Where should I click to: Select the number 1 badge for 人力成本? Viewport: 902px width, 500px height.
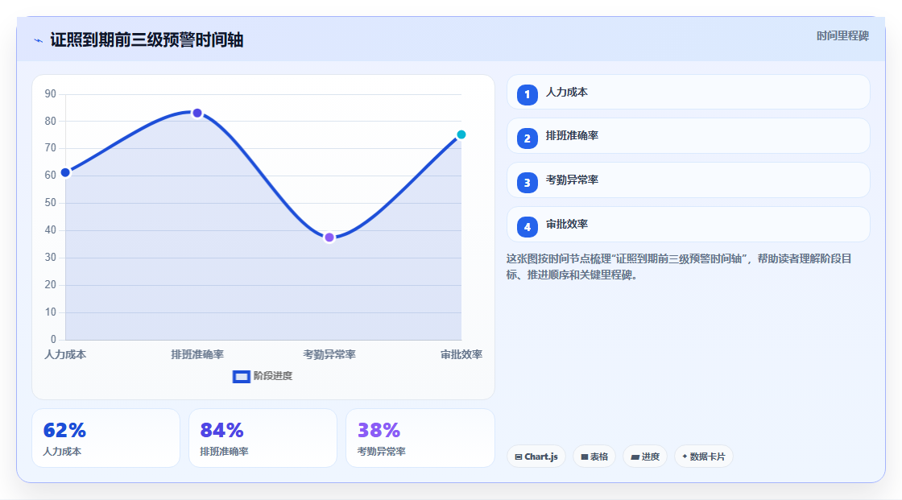point(527,94)
